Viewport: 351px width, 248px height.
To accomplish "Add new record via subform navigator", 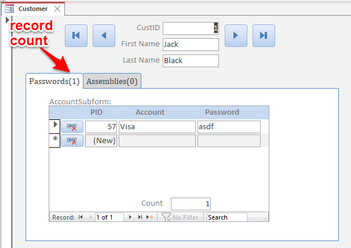I will [150, 217].
